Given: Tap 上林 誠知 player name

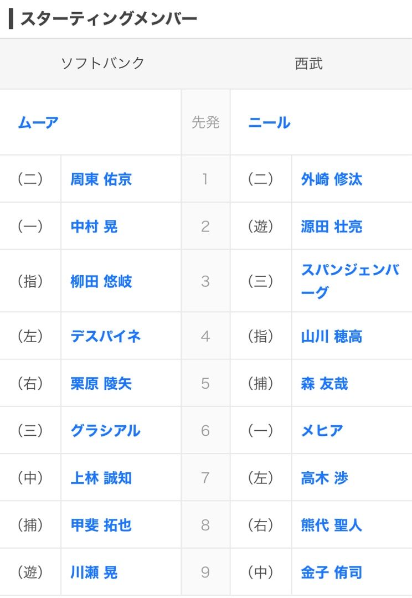Looking at the screenshot, I should (101, 478).
